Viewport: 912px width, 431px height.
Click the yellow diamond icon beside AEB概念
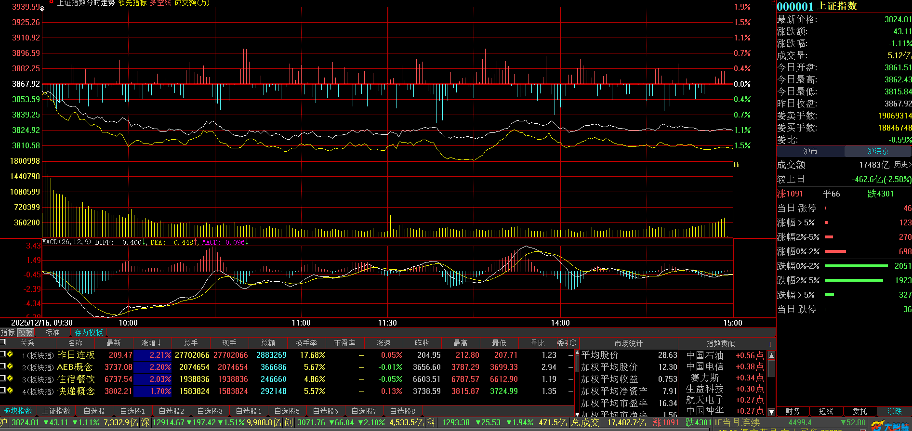(x=10, y=366)
